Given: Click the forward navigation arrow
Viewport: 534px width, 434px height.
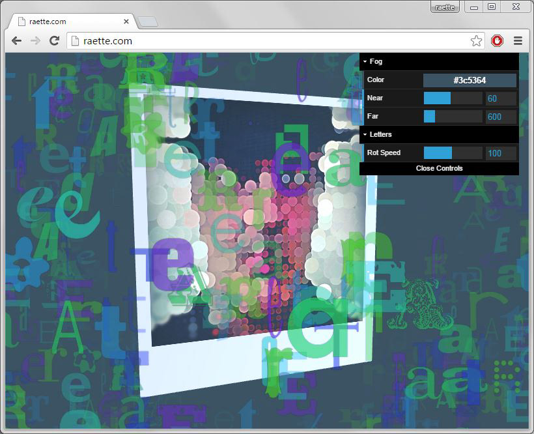Looking at the screenshot, I should [x=35, y=40].
